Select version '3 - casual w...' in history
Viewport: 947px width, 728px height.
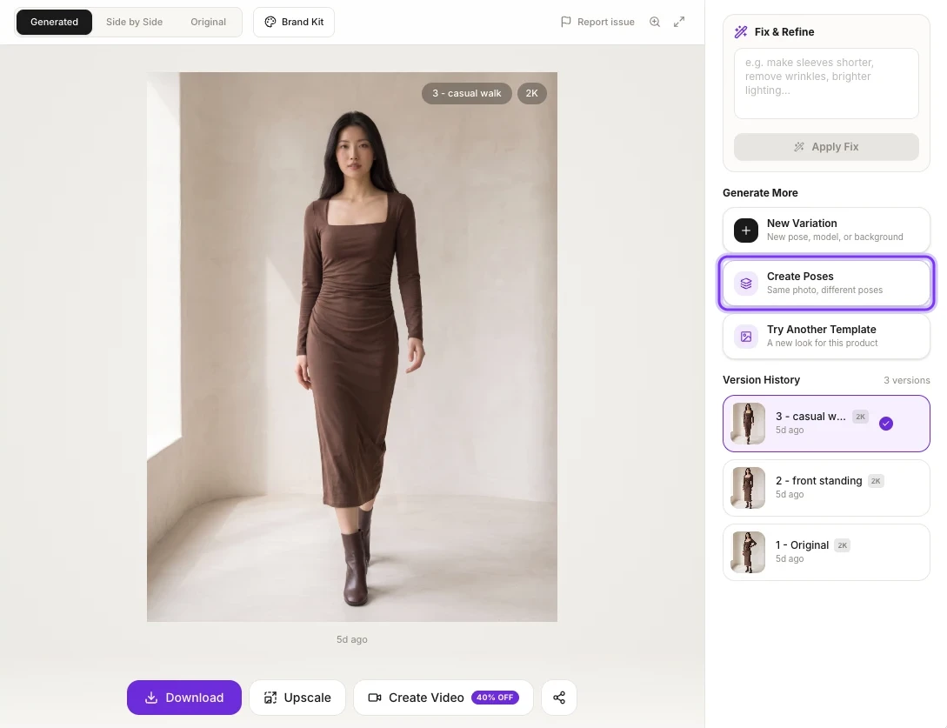(826, 424)
